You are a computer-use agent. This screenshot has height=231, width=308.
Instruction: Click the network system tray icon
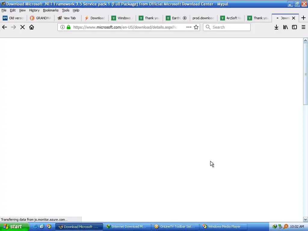(280, 226)
